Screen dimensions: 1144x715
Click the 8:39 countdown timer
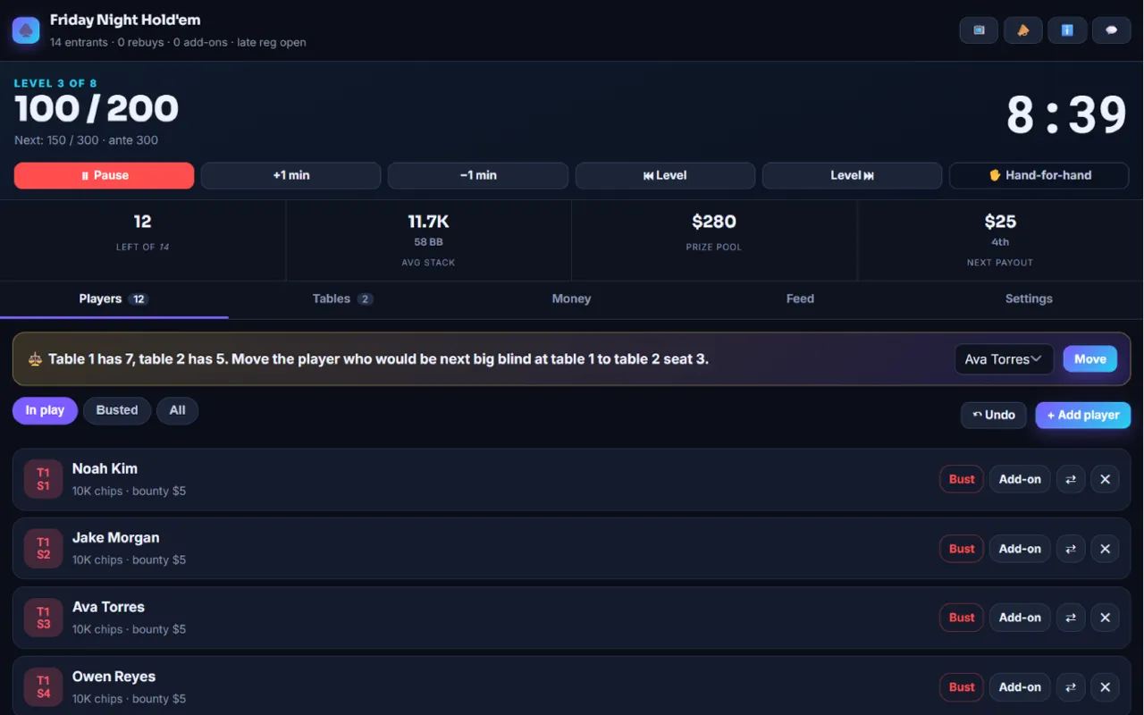click(x=1067, y=114)
